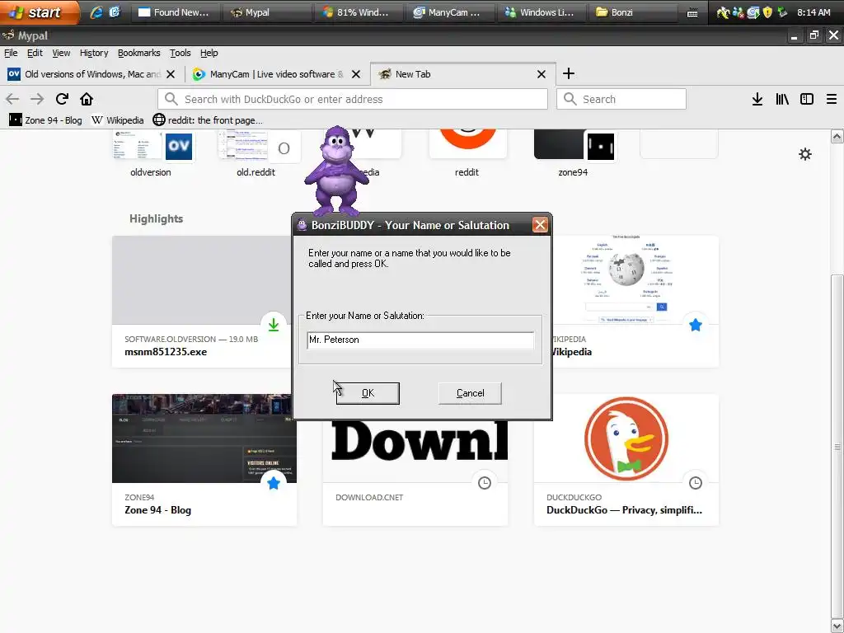Open new tab preferences gear icon

805,154
